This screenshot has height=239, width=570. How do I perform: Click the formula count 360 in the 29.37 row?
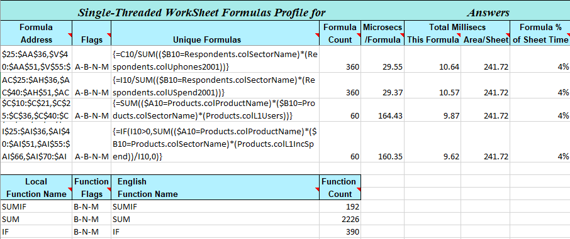(x=352, y=92)
